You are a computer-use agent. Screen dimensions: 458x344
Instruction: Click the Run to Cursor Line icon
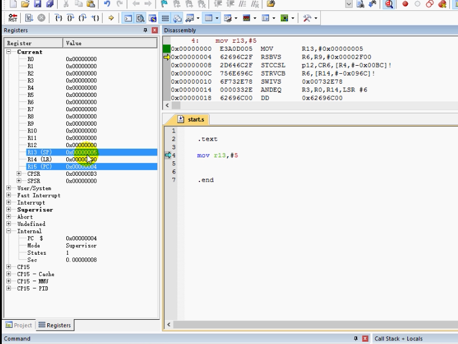[96, 18]
